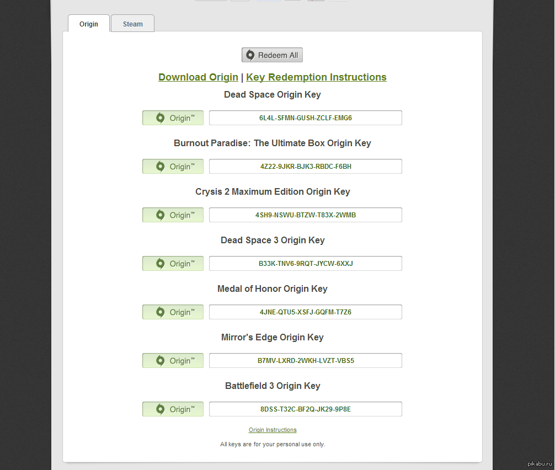
Task: Click Origin button for Medal of Honor key
Action: pyautogui.click(x=173, y=312)
